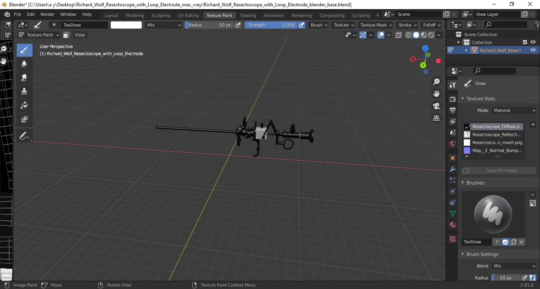Select the Clone stamp tool
The image size is (540, 289).
(x=24, y=91)
